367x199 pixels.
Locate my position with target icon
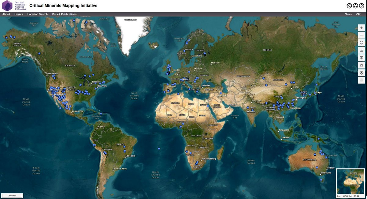pos(361,73)
